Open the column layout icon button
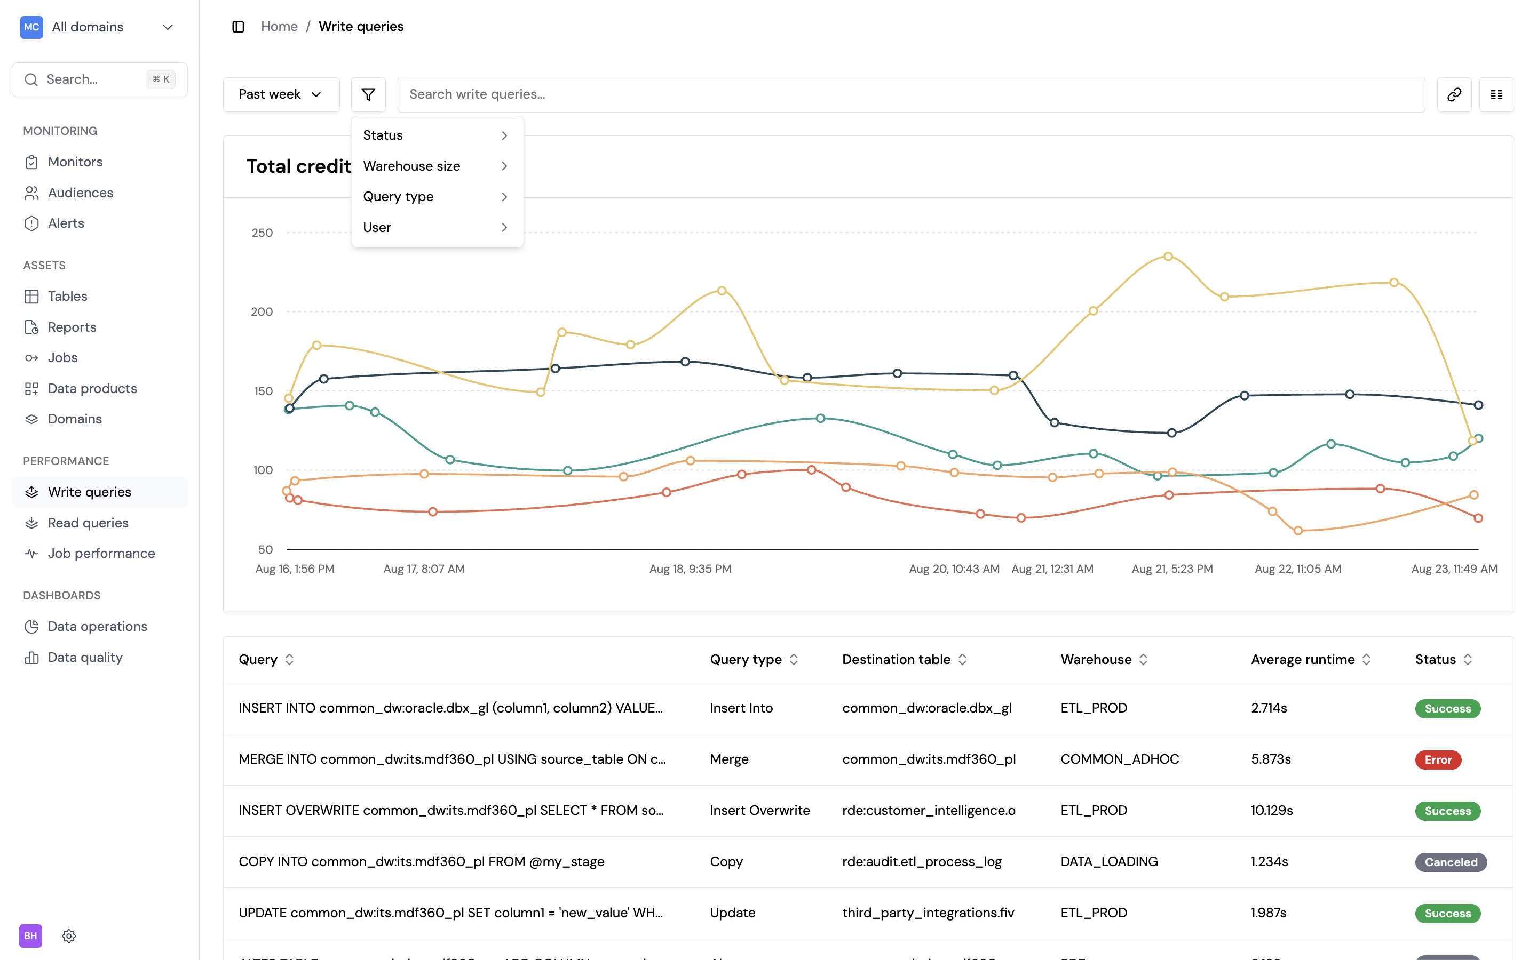 [x=1496, y=94]
